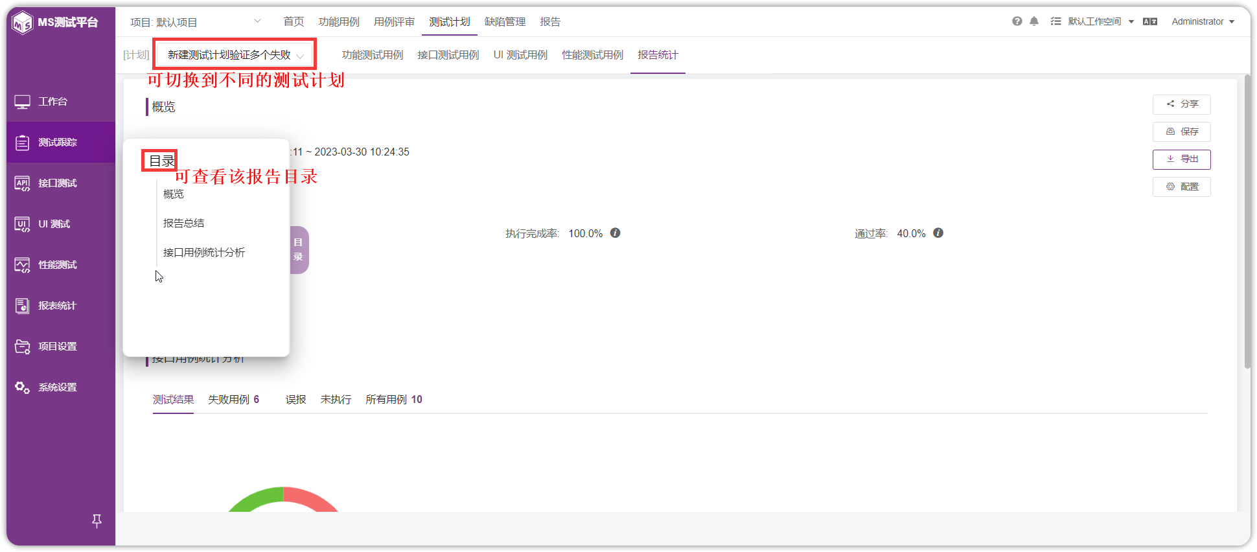
Task: Click the MS测试平台 logo icon
Action: tap(23, 23)
